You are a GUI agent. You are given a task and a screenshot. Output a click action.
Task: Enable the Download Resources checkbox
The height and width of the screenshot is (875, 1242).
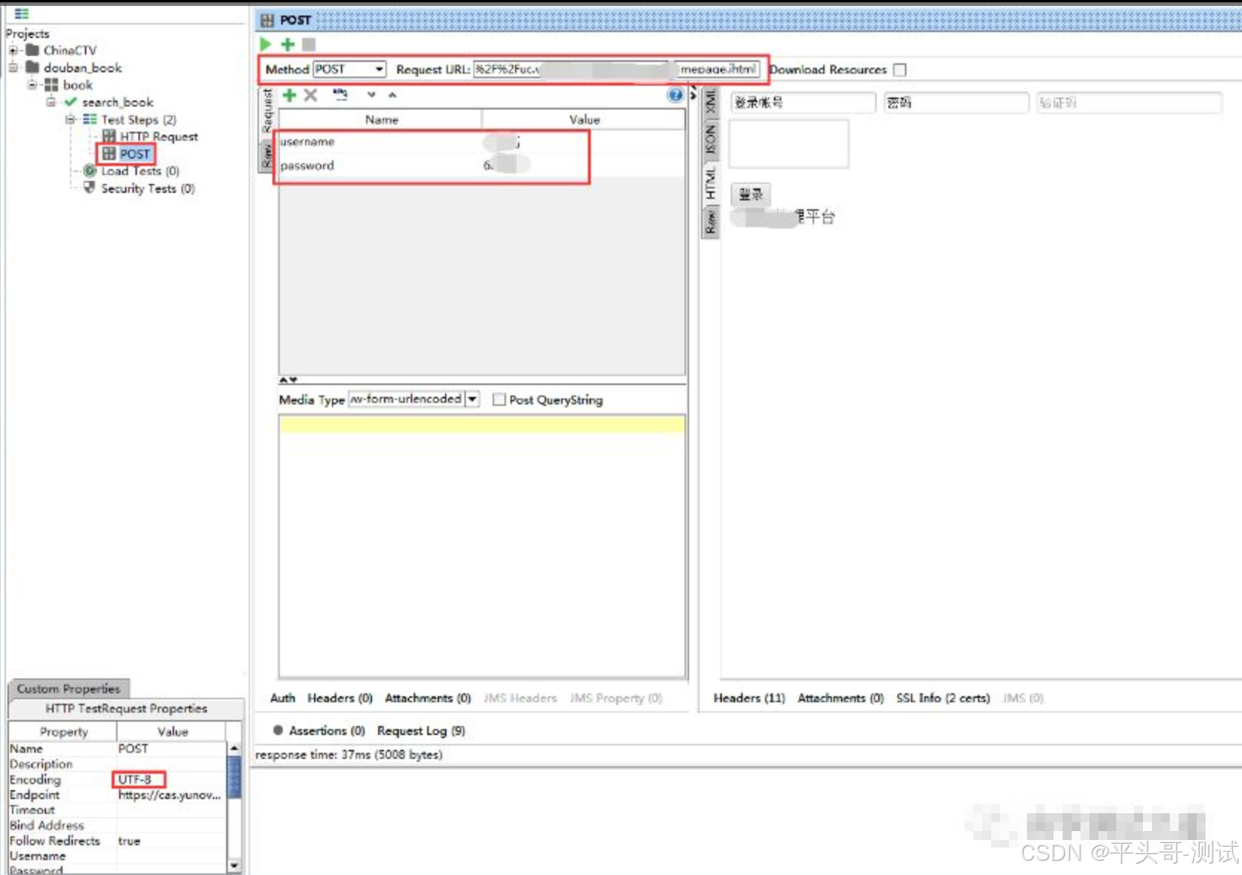pyautogui.click(x=900, y=69)
